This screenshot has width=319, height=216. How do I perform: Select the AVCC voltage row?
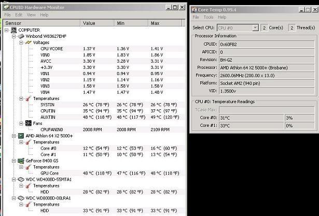coord(112,61)
